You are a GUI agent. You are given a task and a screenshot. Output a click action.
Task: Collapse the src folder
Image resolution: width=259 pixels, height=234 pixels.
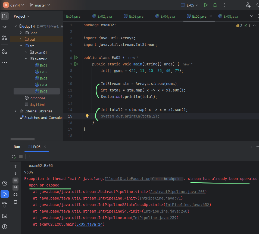(21, 46)
